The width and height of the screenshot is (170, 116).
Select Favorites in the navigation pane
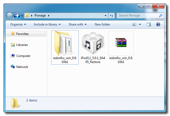26,34
